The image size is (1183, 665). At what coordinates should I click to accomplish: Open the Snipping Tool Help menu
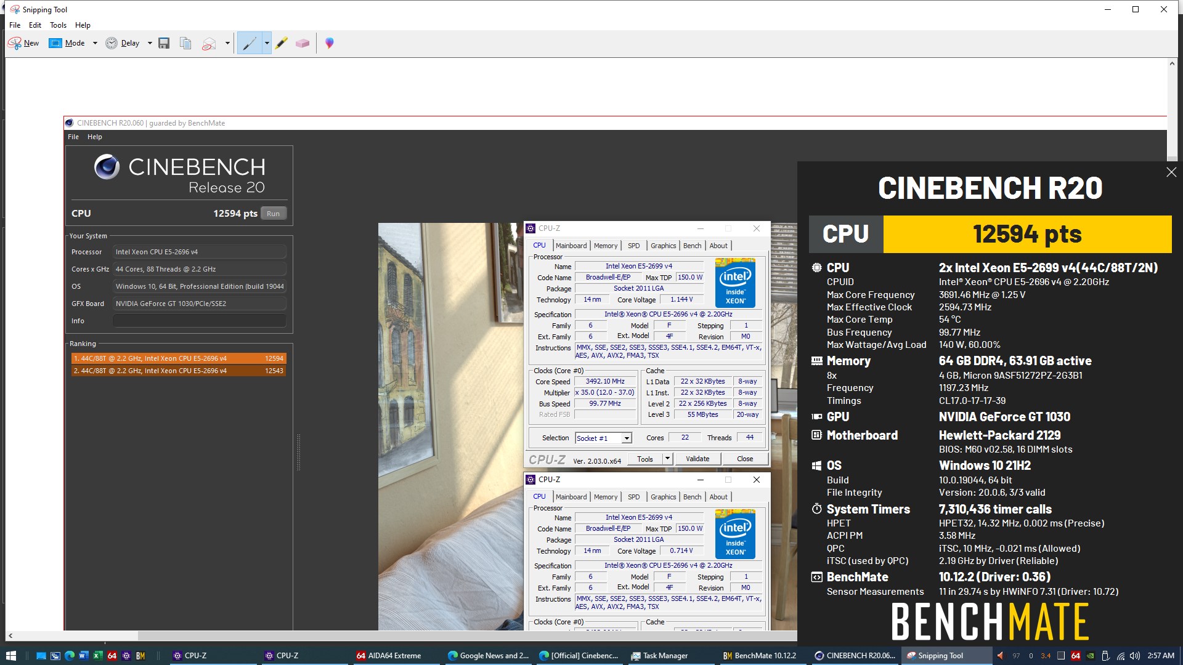(83, 25)
